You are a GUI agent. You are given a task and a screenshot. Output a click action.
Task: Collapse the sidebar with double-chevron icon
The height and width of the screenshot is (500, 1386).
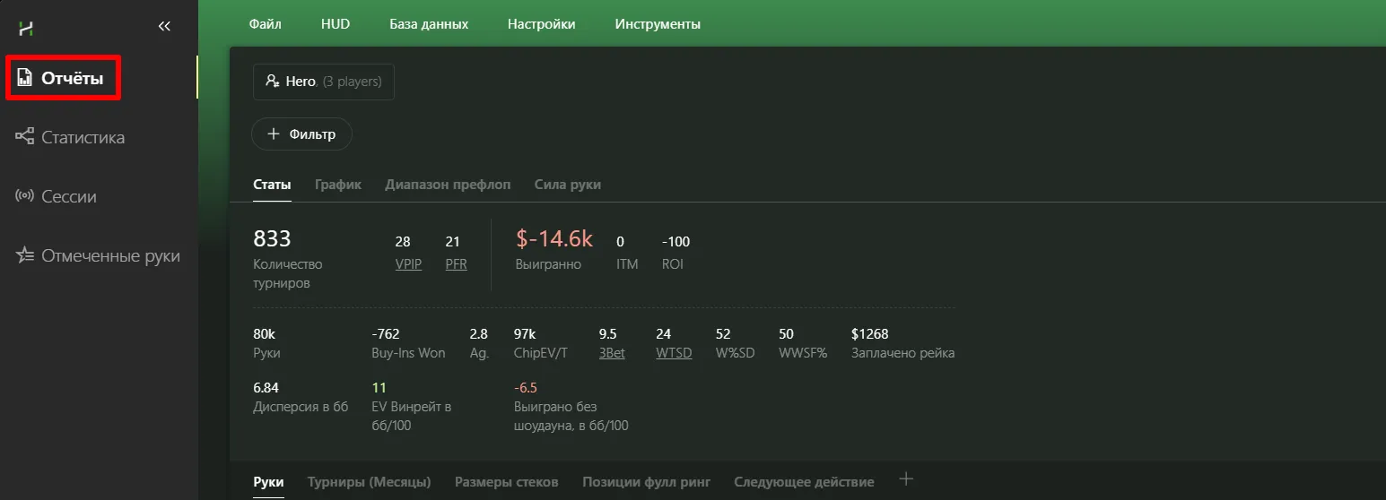pyautogui.click(x=164, y=27)
